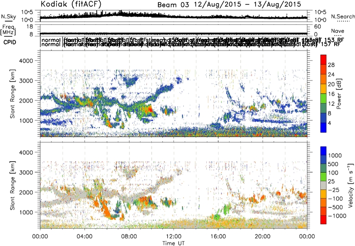Select the 'Velocity [m s-1]' colorbar title
The image size is (355, 246).
point(351,185)
